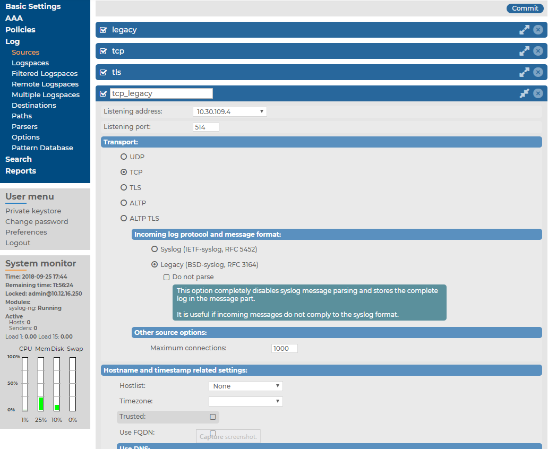Open the Timezone dropdown

[x=245, y=401]
